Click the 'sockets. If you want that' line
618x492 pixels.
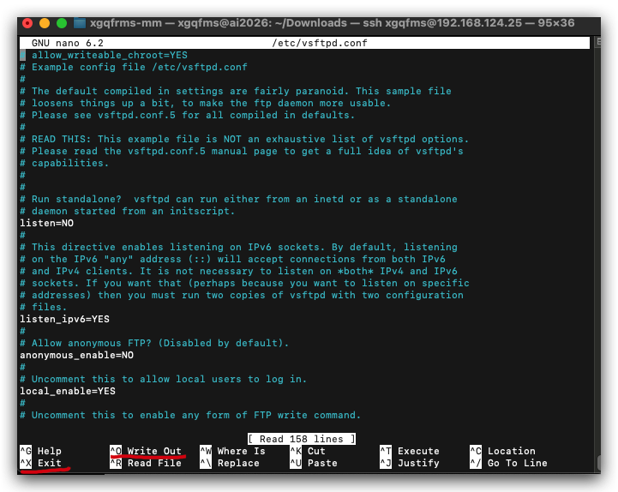(x=245, y=283)
